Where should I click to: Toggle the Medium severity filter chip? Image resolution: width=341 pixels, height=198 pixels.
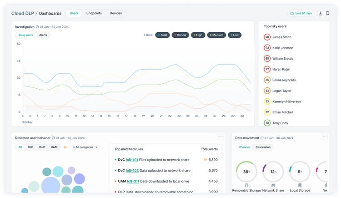216,35
